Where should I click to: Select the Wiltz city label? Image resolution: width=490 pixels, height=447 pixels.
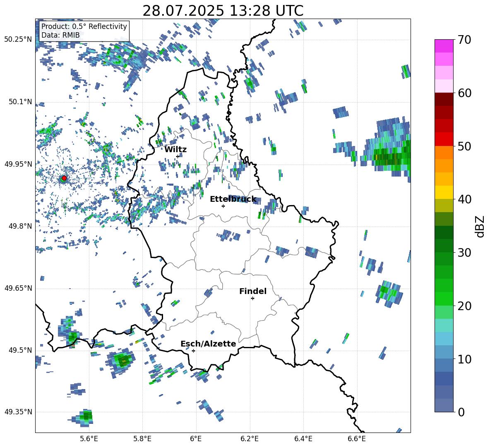point(175,149)
